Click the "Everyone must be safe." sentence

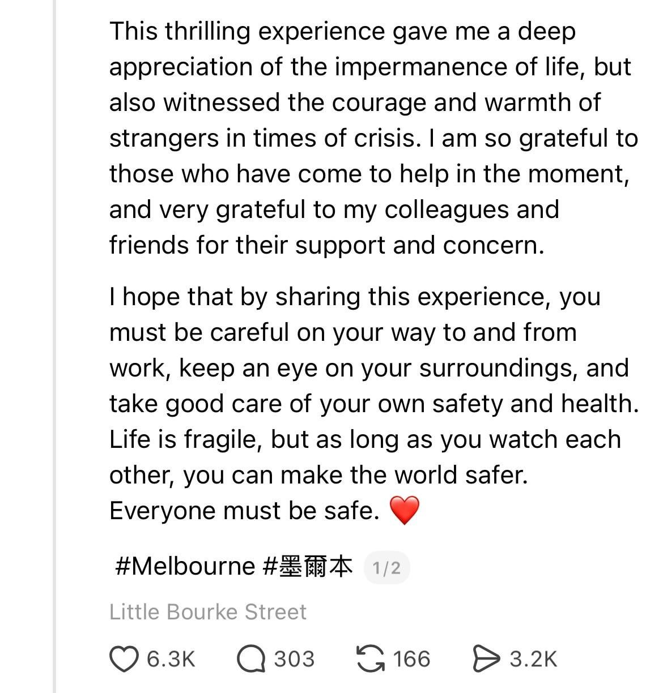pos(244,511)
